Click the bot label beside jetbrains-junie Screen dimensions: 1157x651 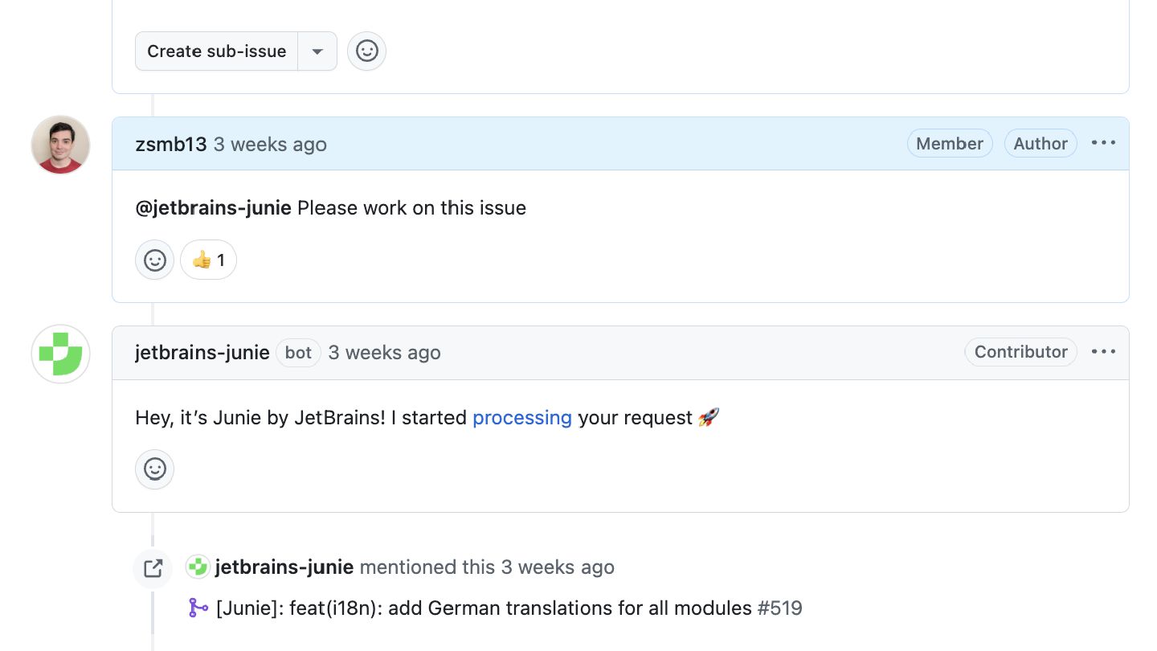pyautogui.click(x=298, y=353)
